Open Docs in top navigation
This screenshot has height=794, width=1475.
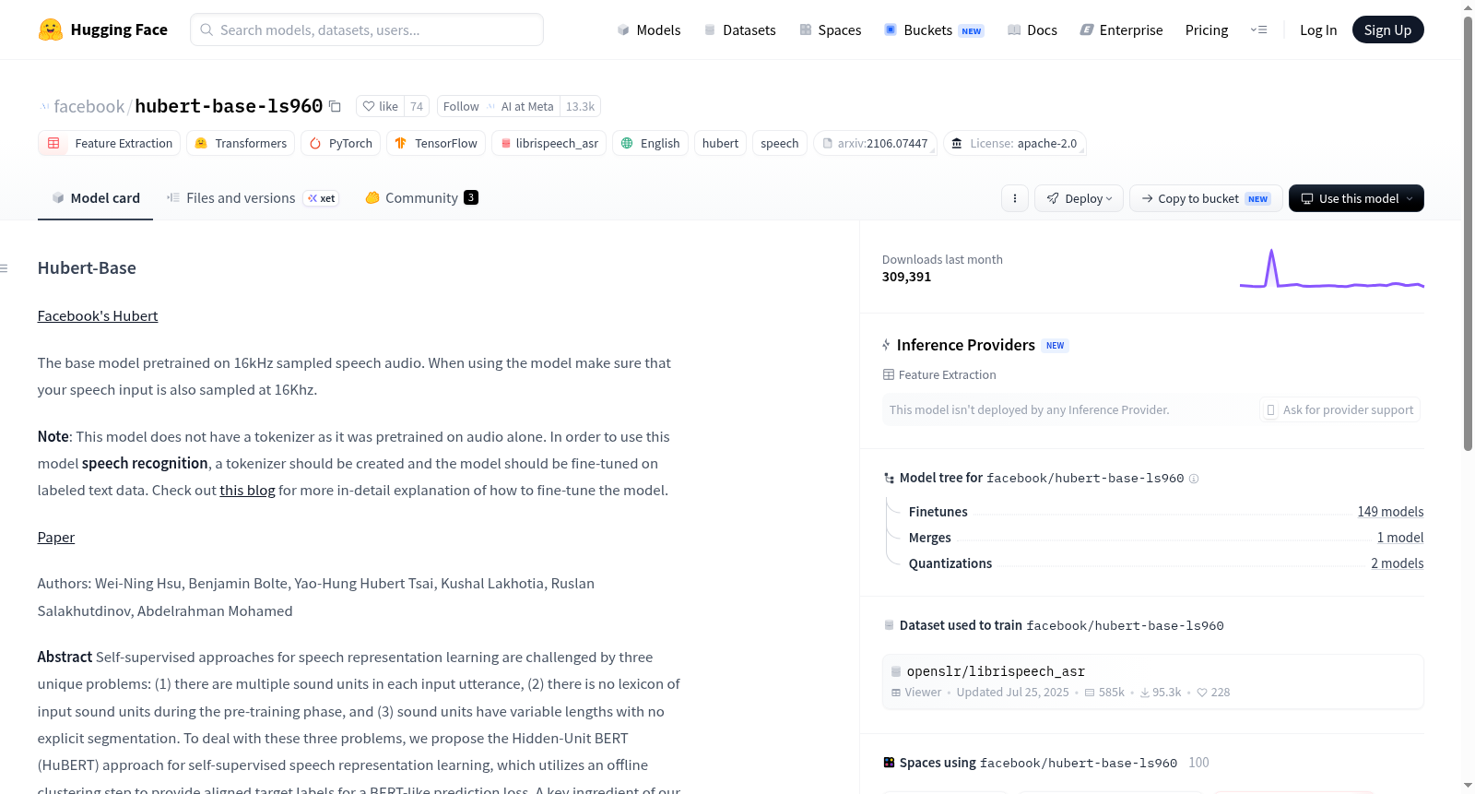click(x=1032, y=30)
